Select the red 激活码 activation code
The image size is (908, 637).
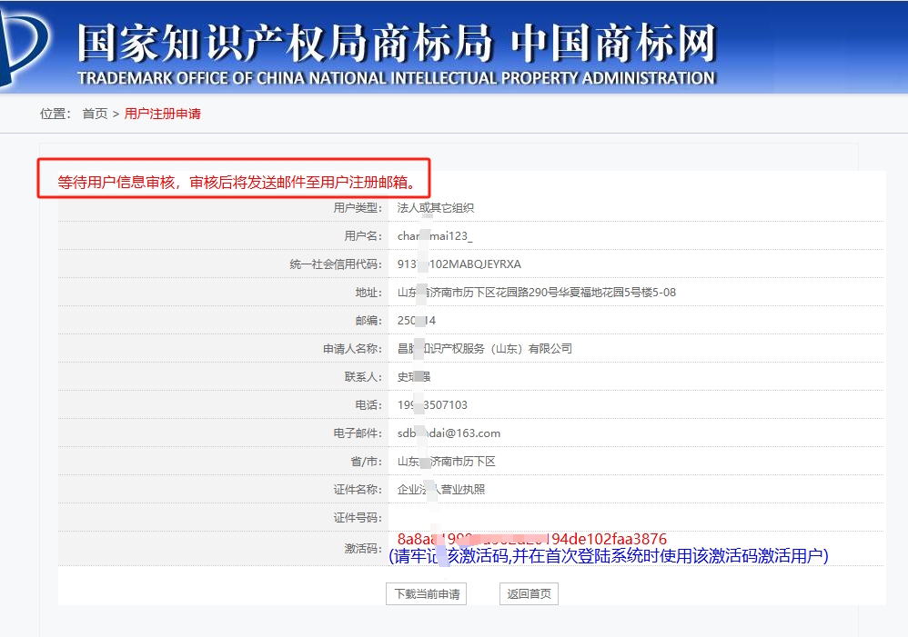pyautogui.click(x=532, y=540)
